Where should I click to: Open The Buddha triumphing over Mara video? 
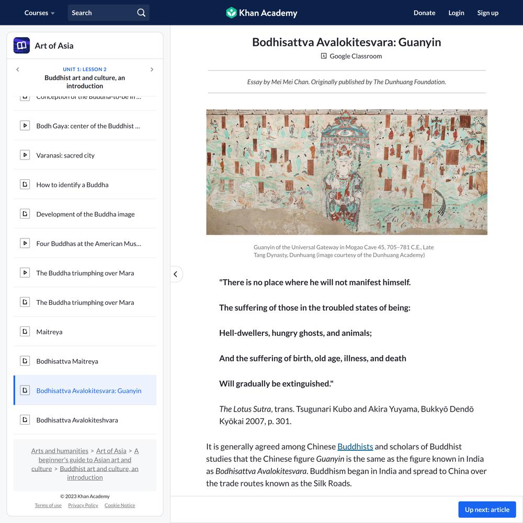pos(85,273)
